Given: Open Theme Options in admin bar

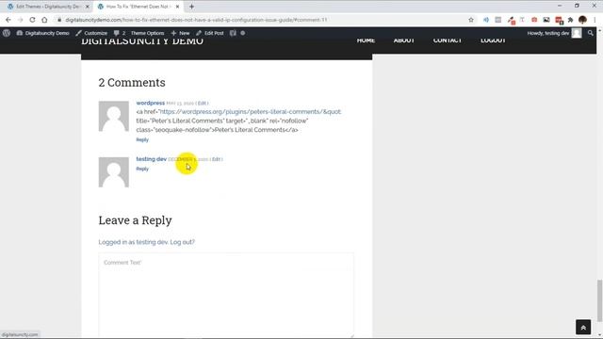Looking at the screenshot, I should point(147,33).
